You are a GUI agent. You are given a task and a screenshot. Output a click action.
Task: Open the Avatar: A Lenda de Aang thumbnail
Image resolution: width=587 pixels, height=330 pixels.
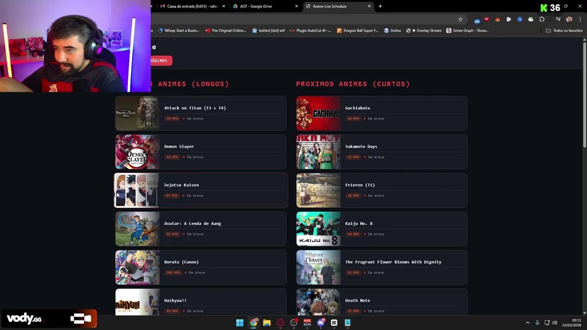(137, 229)
